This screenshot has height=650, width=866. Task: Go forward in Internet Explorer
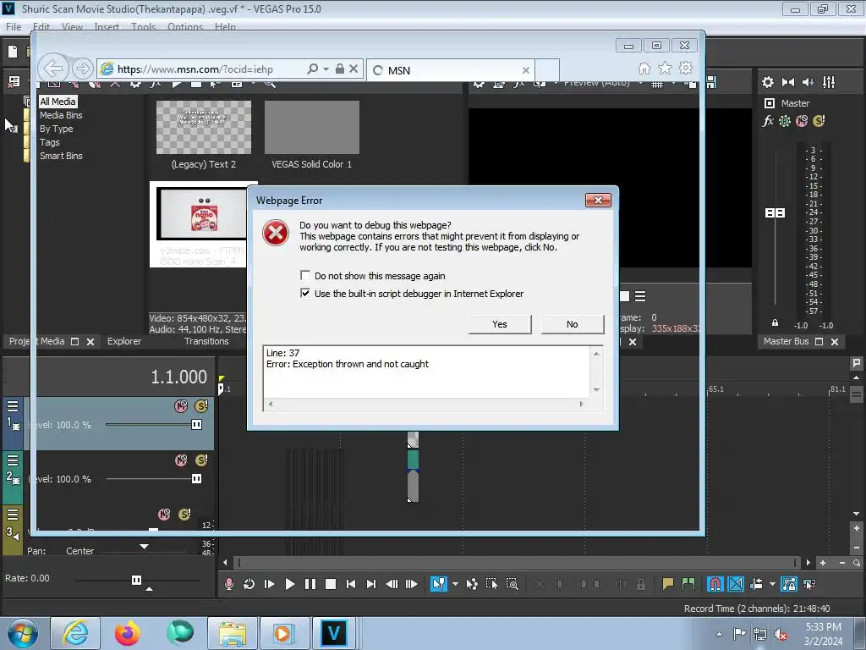(82, 69)
